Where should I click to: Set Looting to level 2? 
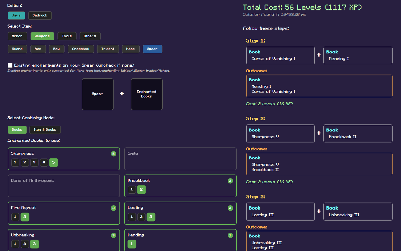pos(141,217)
